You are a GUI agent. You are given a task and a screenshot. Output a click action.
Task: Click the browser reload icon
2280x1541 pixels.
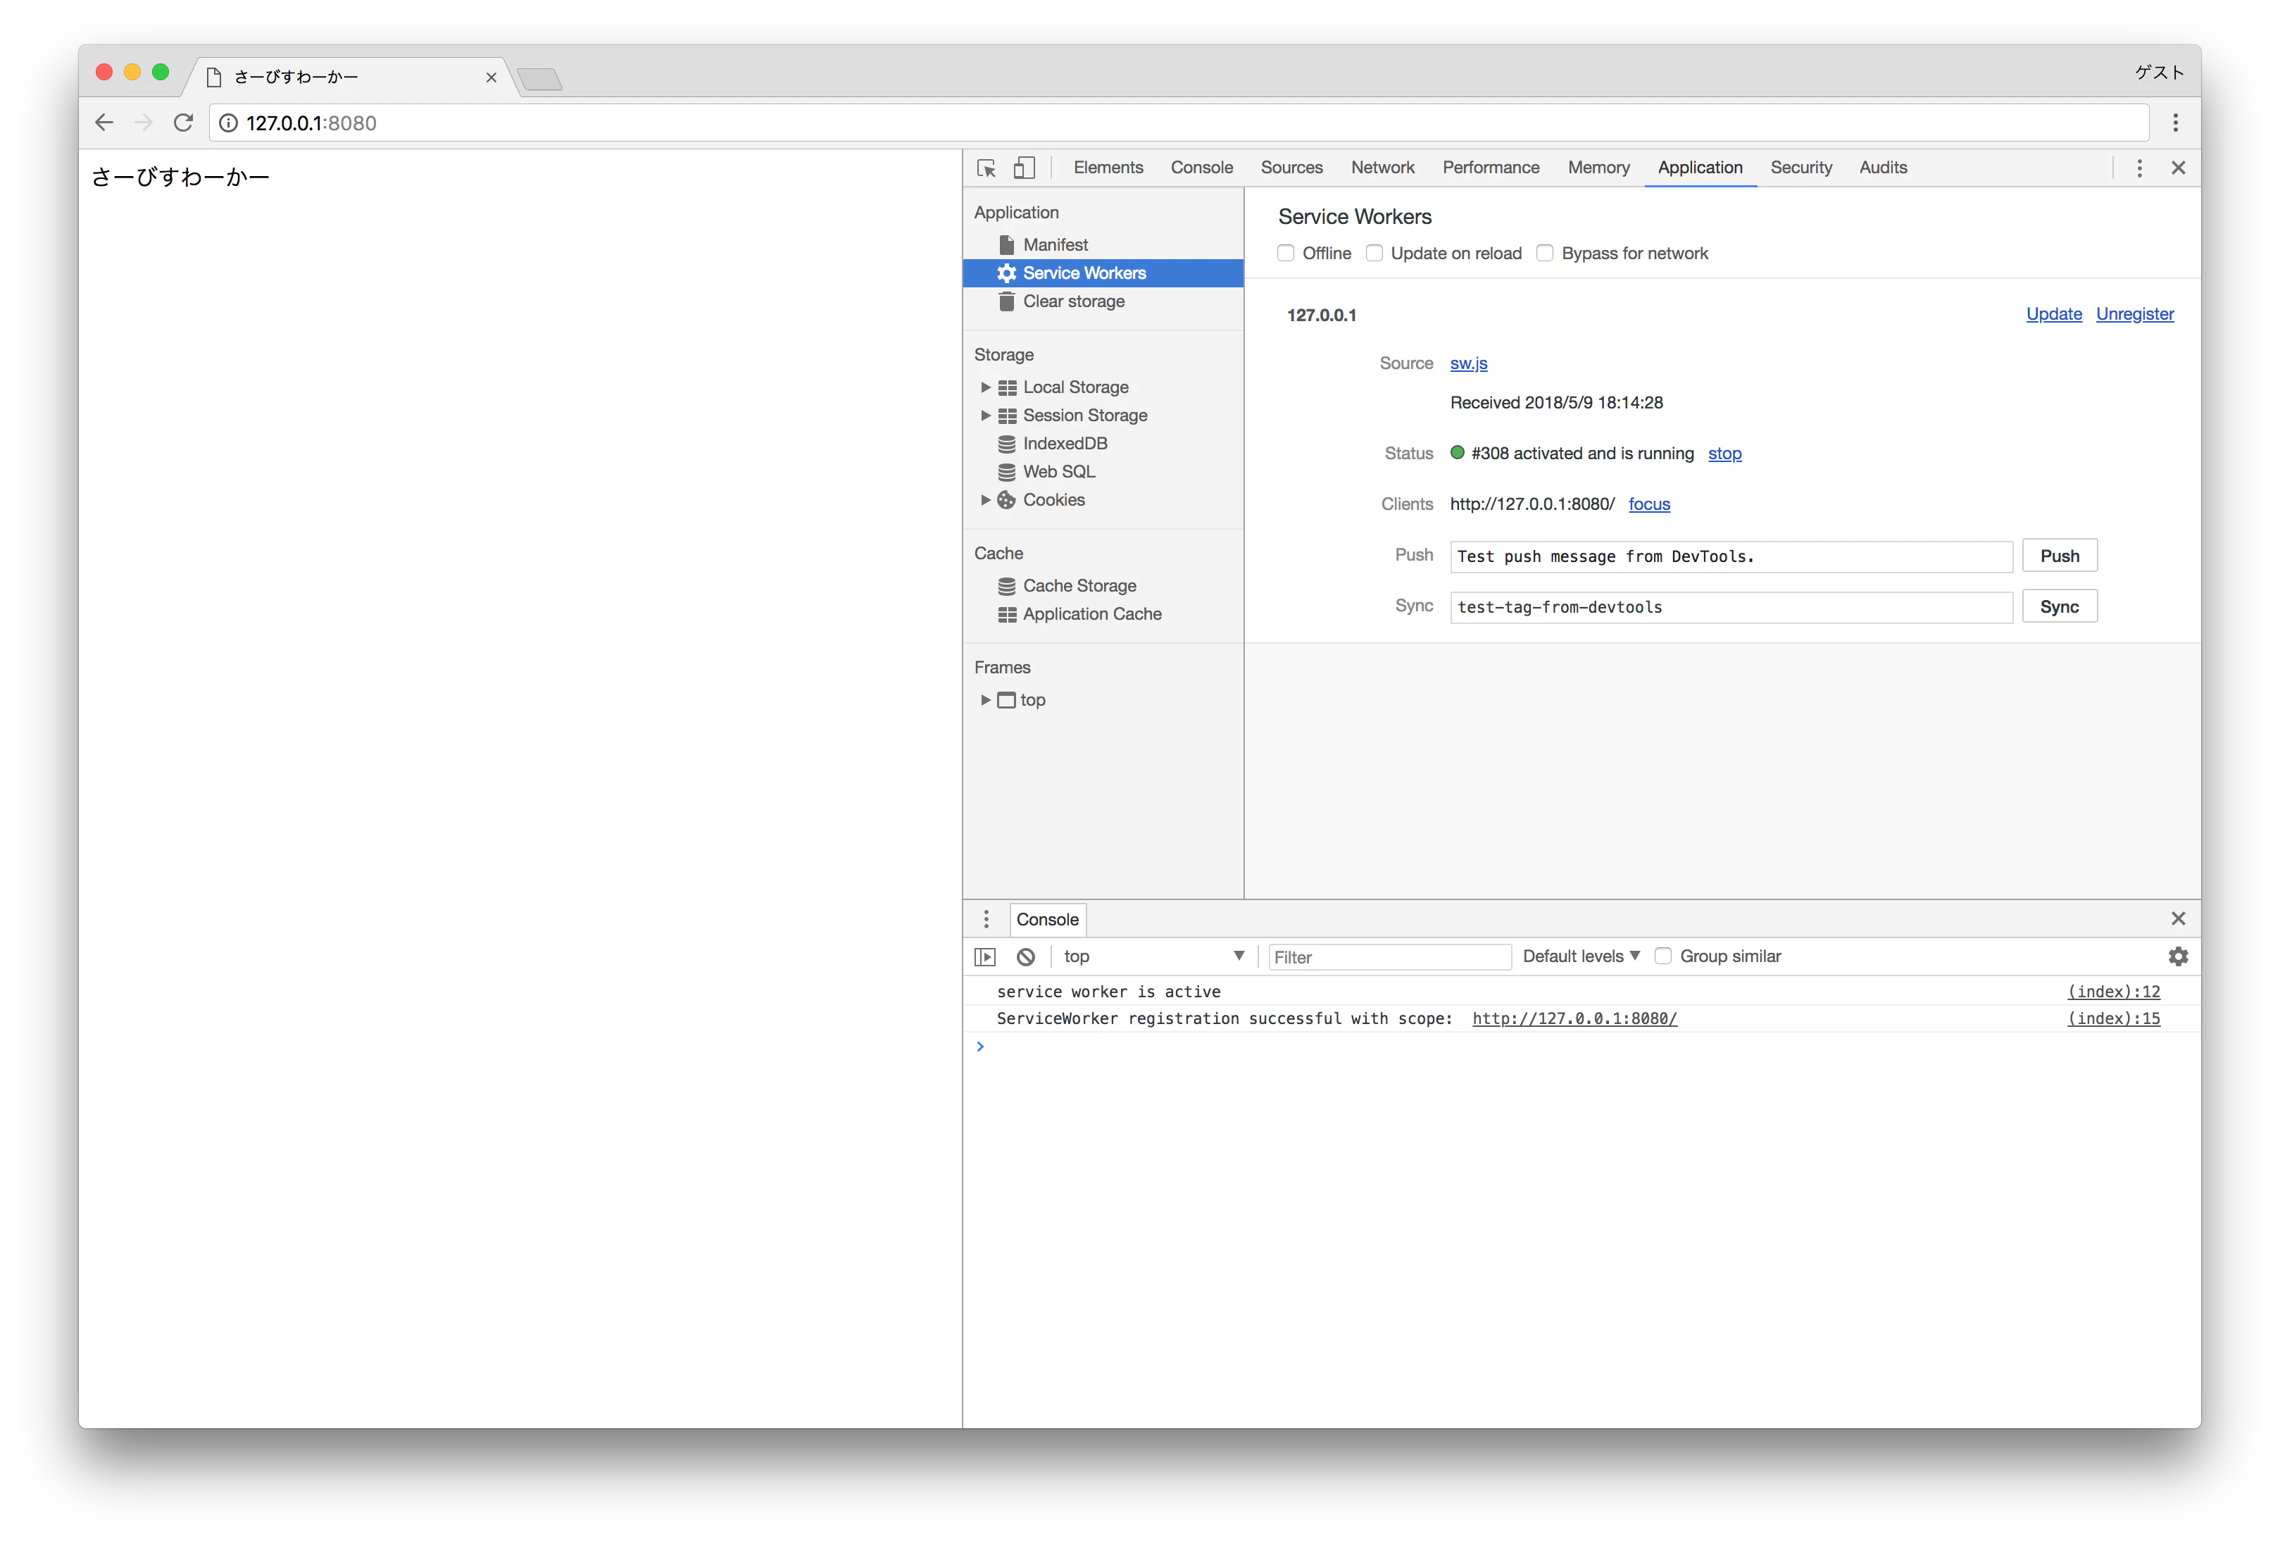[x=184, y=123]
